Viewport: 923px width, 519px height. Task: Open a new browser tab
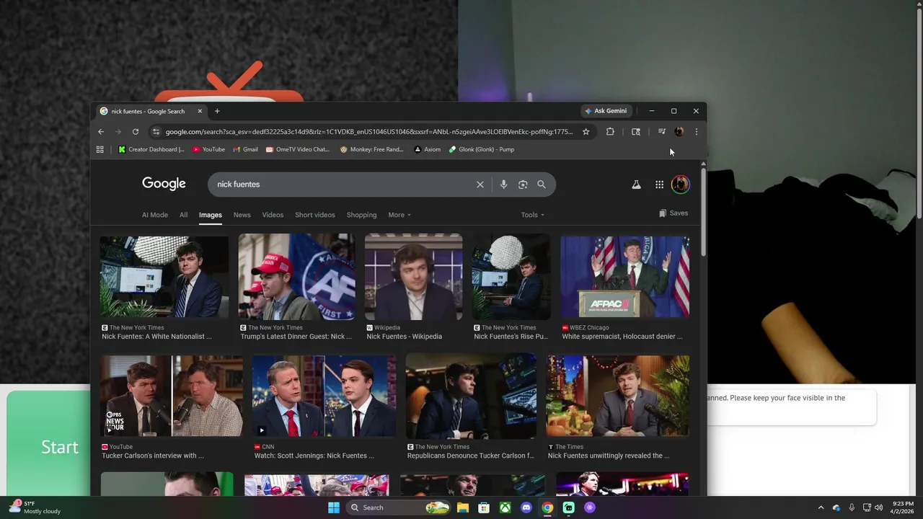[217, 111]
